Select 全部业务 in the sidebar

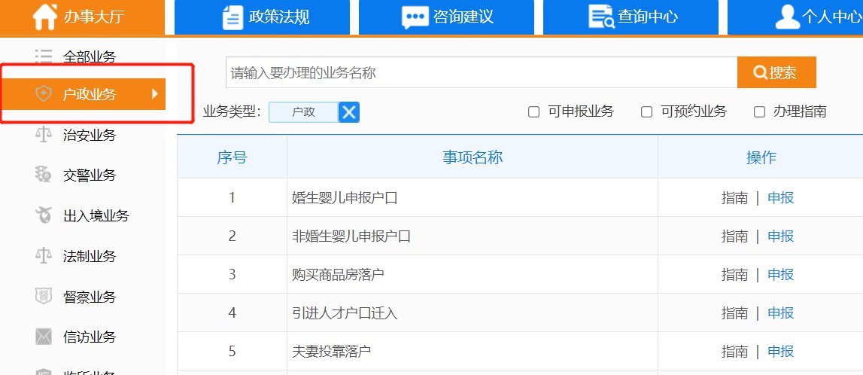click(x=90, y=56)
